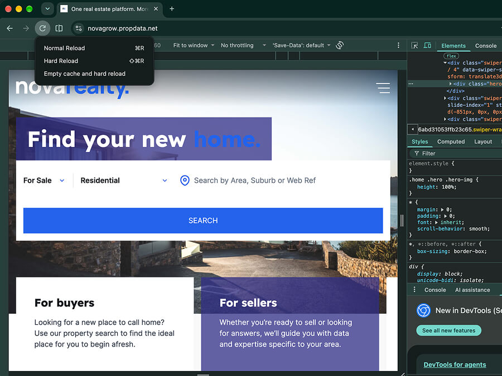This screenshot has height=376, width=502.
Task: Open the AI assistance drawer tab
Action: [x=472, y=290]
